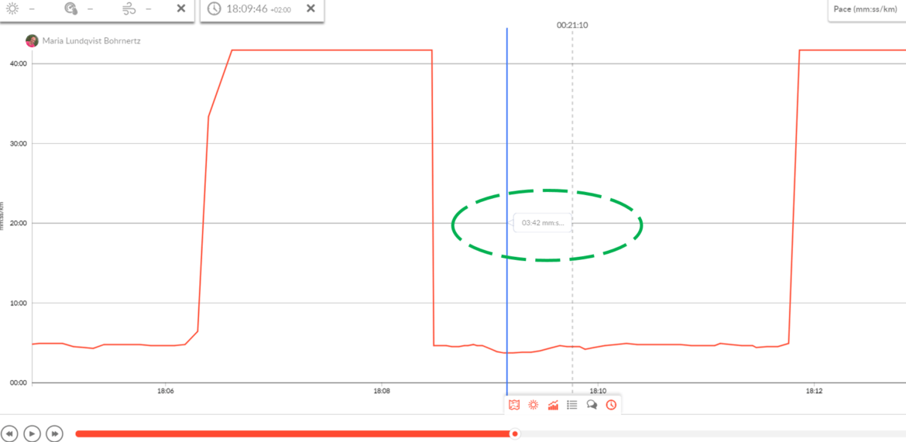Click Maria Lundqvist Bohrnertz profile avatar
The width and height of the screenshot is (906, 442).
pos(32,40)
